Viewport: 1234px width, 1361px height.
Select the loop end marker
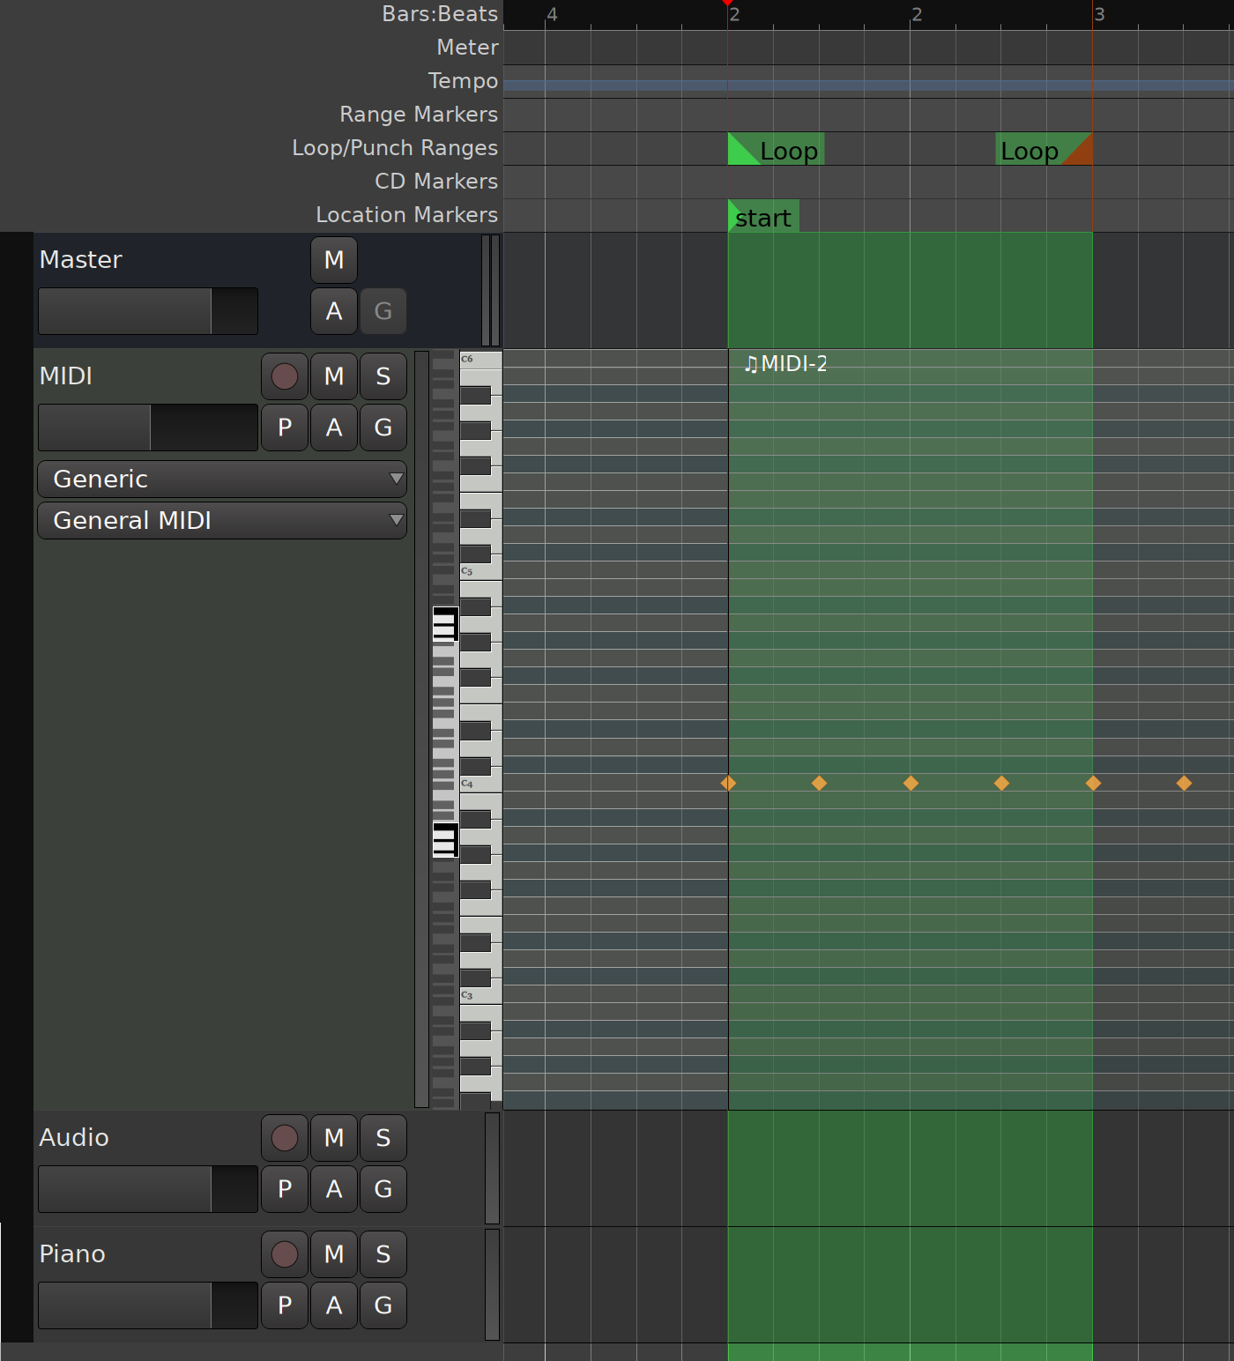[x=1044, y=150]
